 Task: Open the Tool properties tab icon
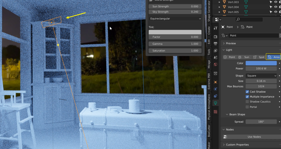(216, 28)
